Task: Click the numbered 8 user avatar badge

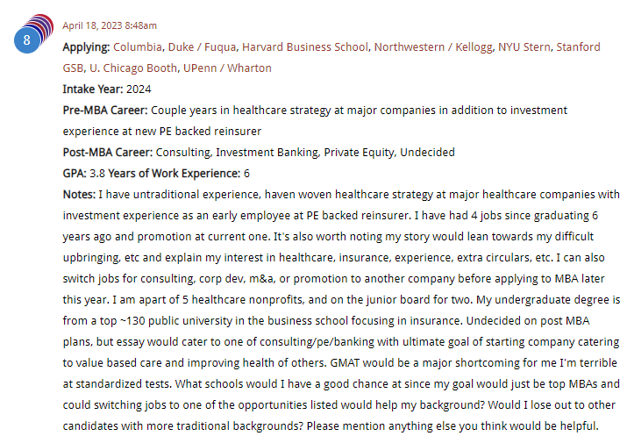Action: coord(27,39)
